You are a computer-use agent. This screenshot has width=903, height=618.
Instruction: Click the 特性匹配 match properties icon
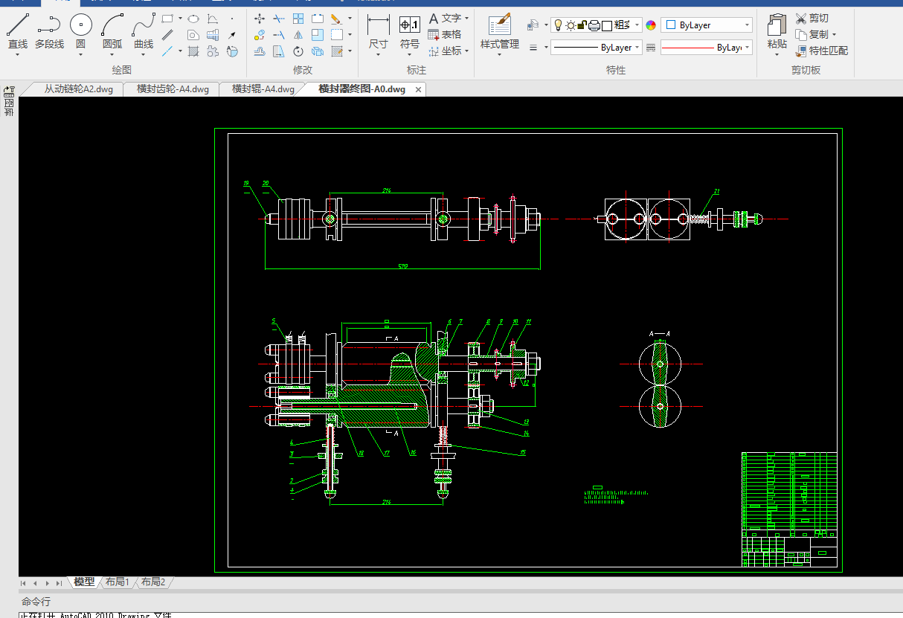[801, 51]
